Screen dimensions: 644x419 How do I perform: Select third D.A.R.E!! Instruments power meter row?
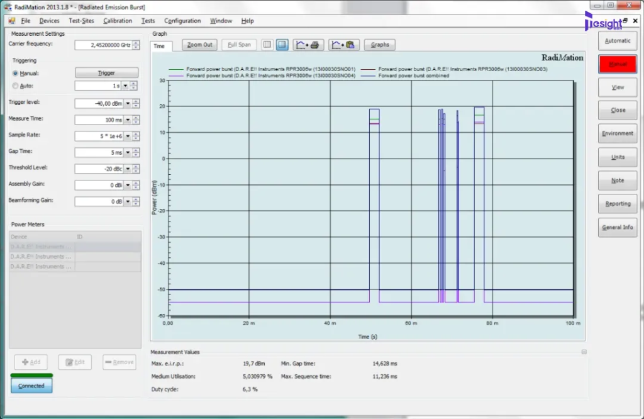pyautogui.click(x=75, y=266)
